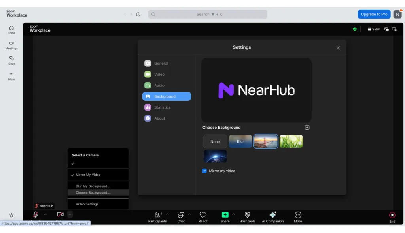Image resolution: width=405 pixels, height=233 pixels.
Task: Expand Participants options caret
Action: [x=167, y=214]
